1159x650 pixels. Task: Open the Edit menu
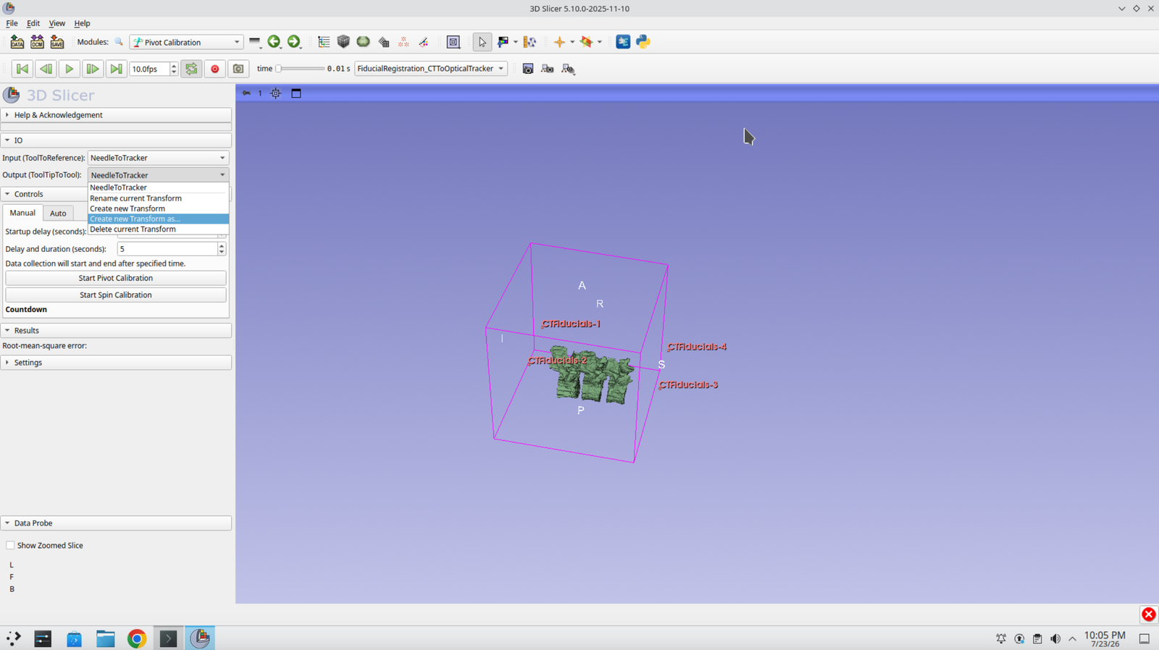click(x=33, y=23)
